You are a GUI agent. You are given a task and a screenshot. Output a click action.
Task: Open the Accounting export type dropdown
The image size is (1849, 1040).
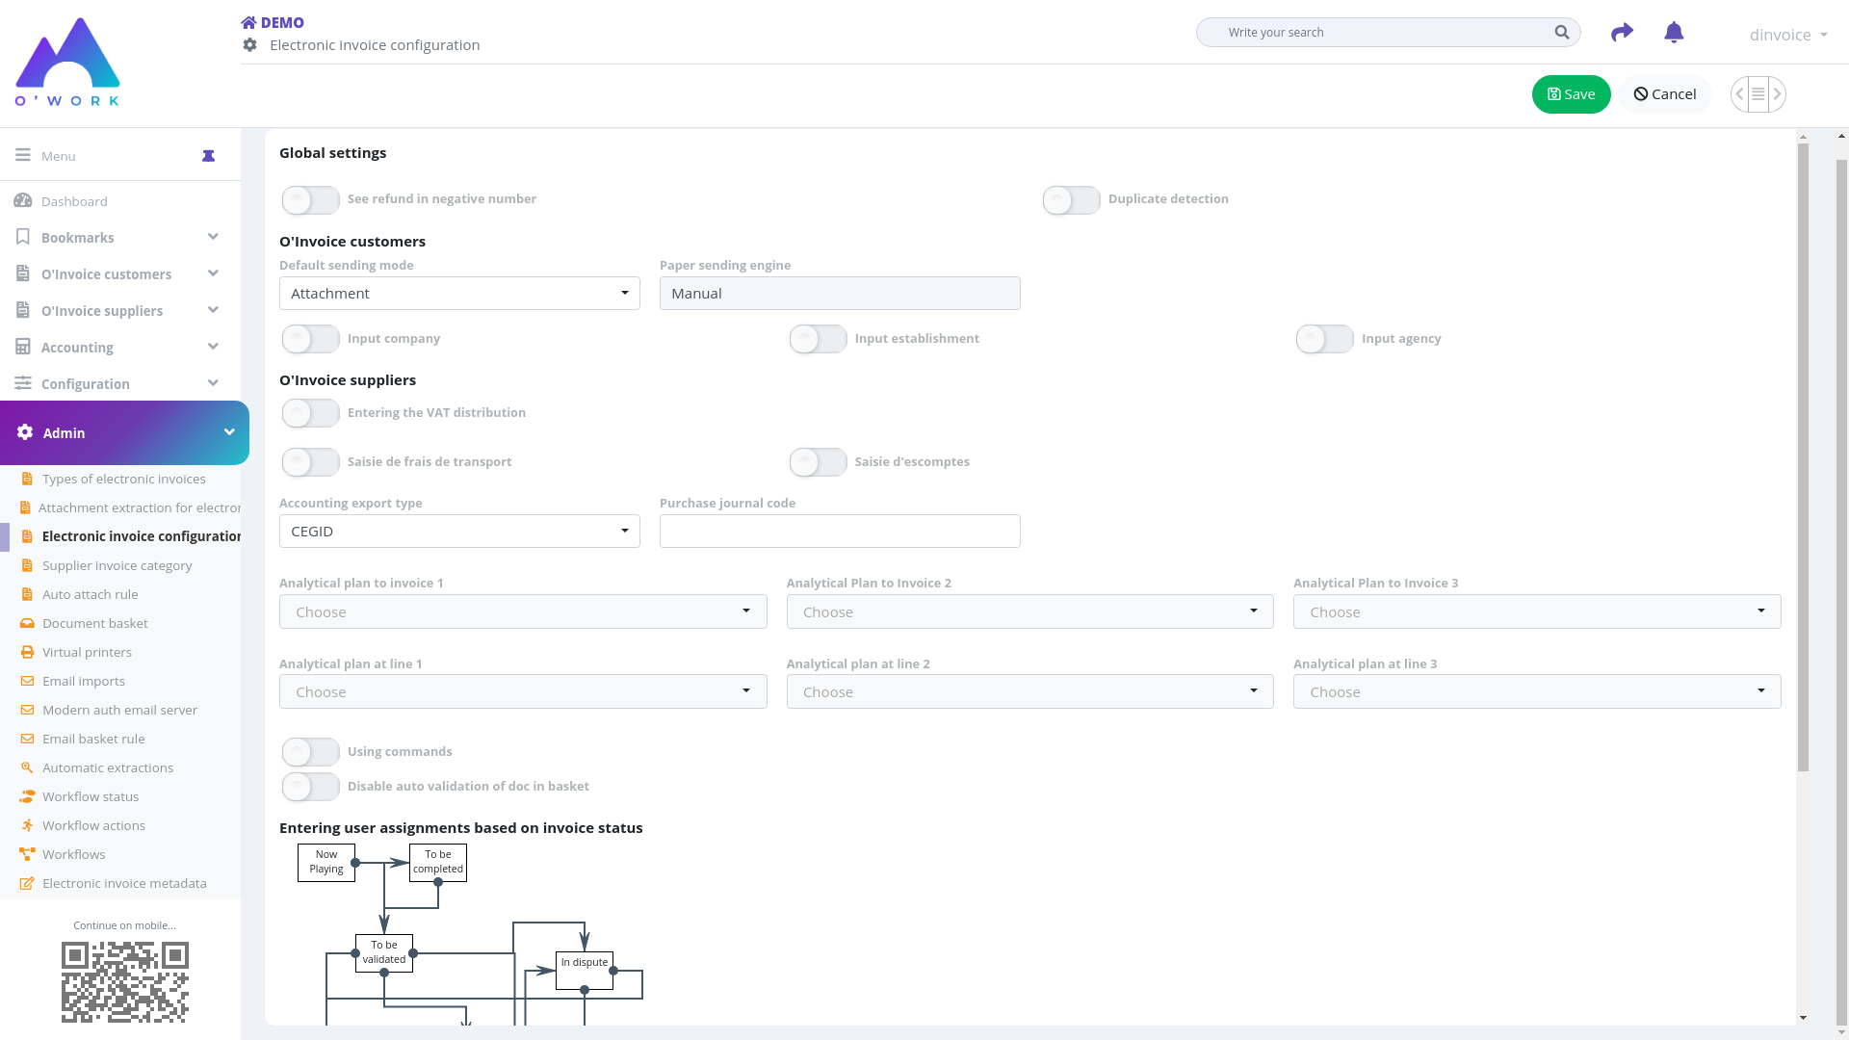pos(459,532)
